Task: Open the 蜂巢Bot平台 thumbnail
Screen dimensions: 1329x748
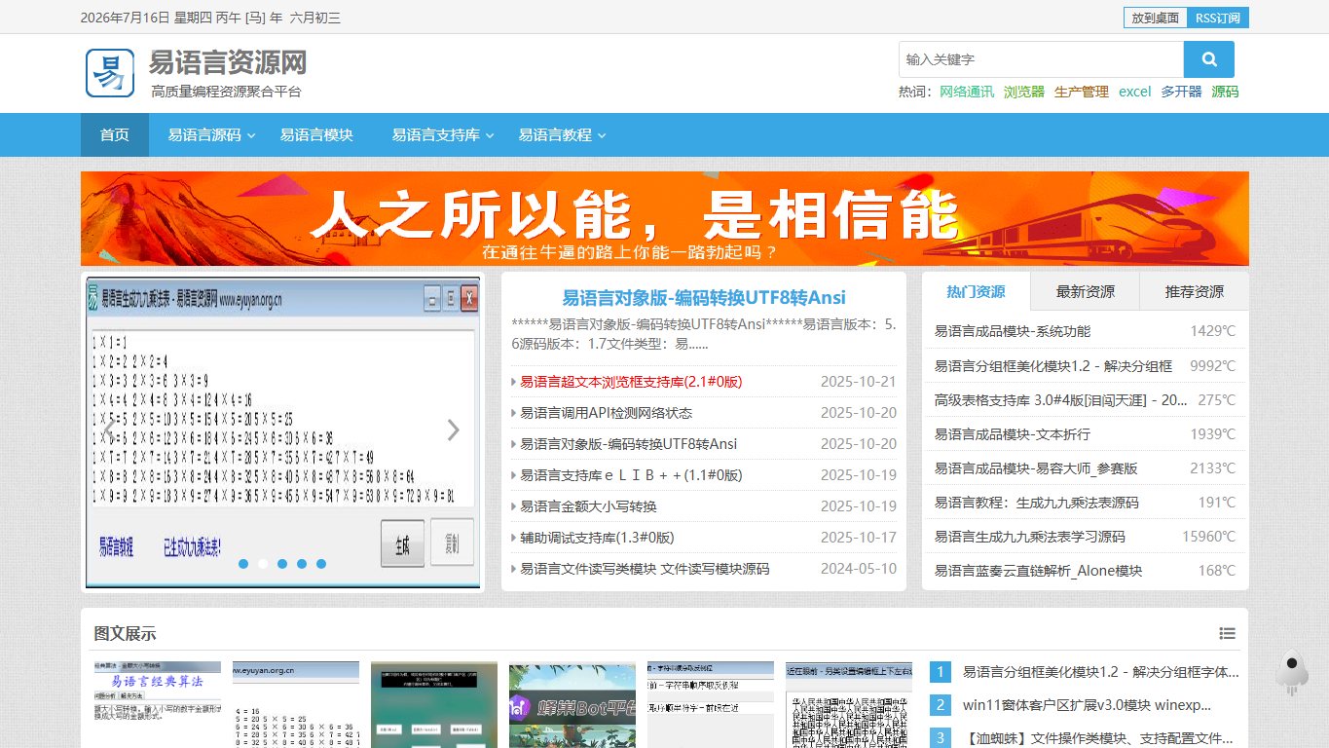Action: [572, 705]
